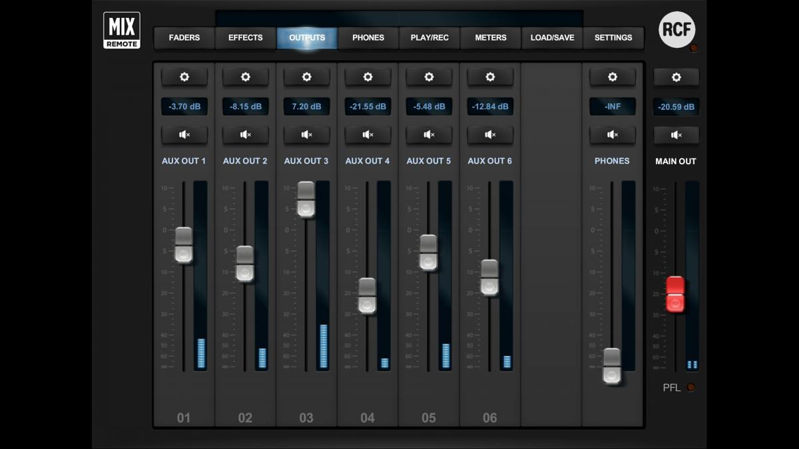Open AUX OUT 5 gear settings
This screenshot has height=449, width=799.
429,77
